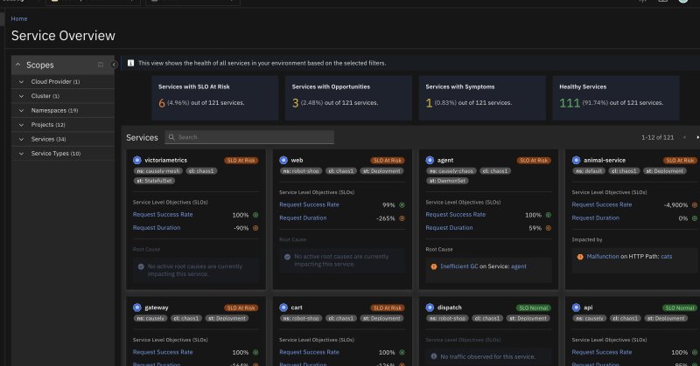700x366 pixels.
Task: Click the agent service icon
Action: pos(430,160)
